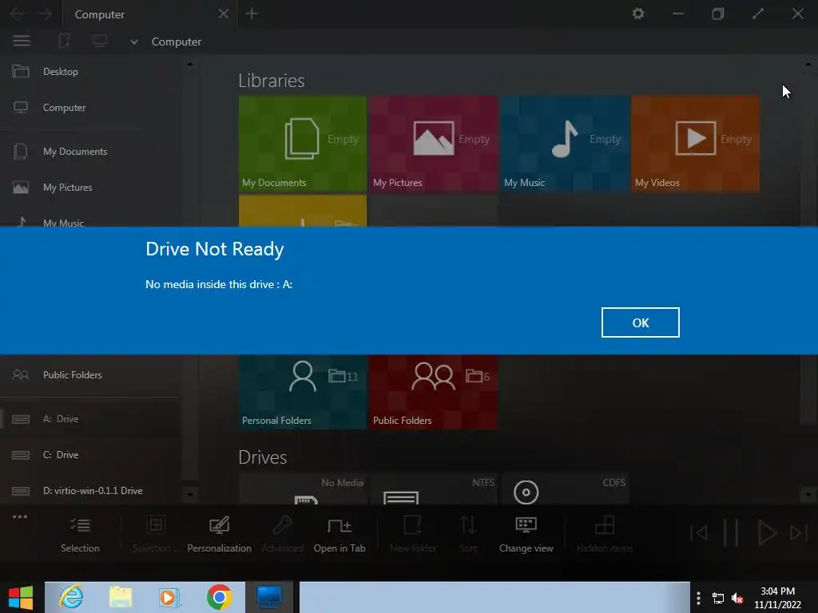Open settings gear icon in title bar
The width and height of the screenshot is (818, 613).
[x=638, y=14]
